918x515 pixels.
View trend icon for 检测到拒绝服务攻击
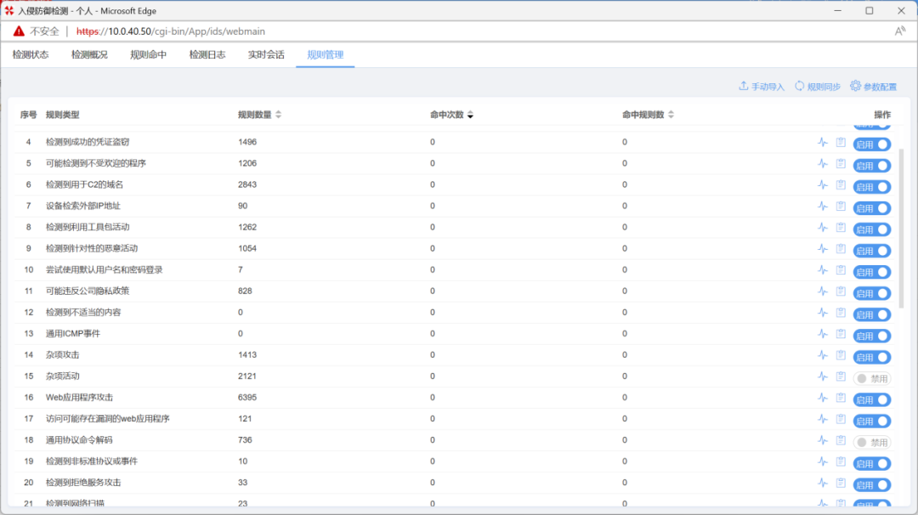tap(823, 483)
